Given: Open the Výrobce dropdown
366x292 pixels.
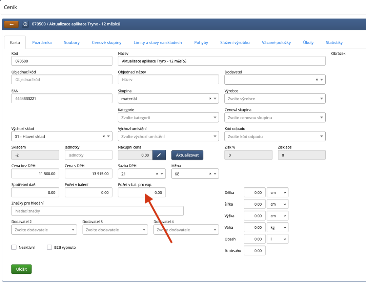Looking at the screenshot, I should (275, 99).
